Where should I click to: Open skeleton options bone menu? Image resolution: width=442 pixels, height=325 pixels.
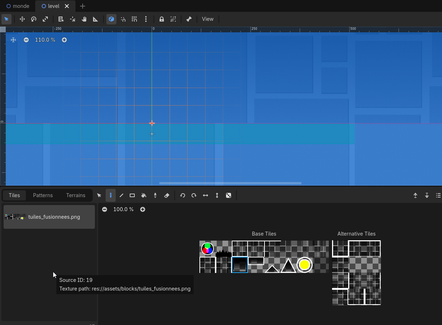[189, 19]
